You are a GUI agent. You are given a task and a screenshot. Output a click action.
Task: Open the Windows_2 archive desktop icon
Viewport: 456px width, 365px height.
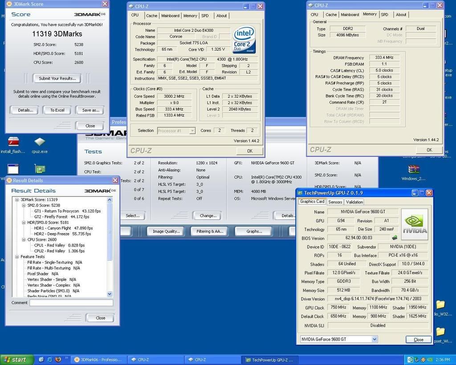[414, 170]
